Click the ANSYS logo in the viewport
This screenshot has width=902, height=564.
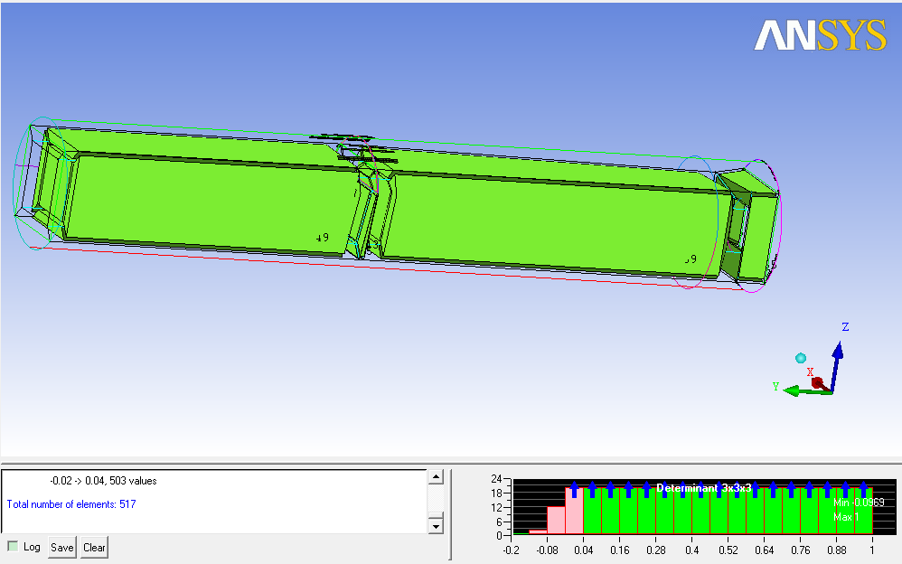tap(820, 36)
